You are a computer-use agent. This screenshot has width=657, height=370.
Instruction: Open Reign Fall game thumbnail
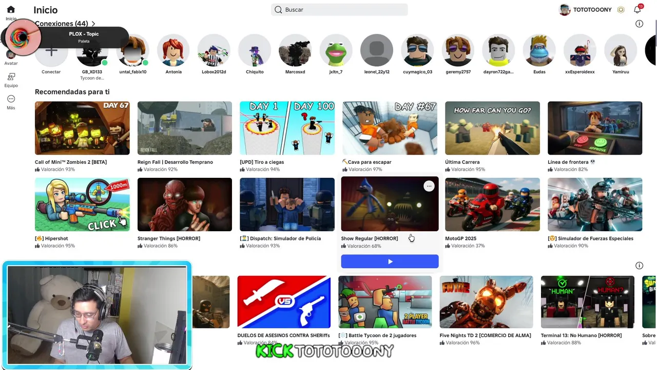coord(185,128)
